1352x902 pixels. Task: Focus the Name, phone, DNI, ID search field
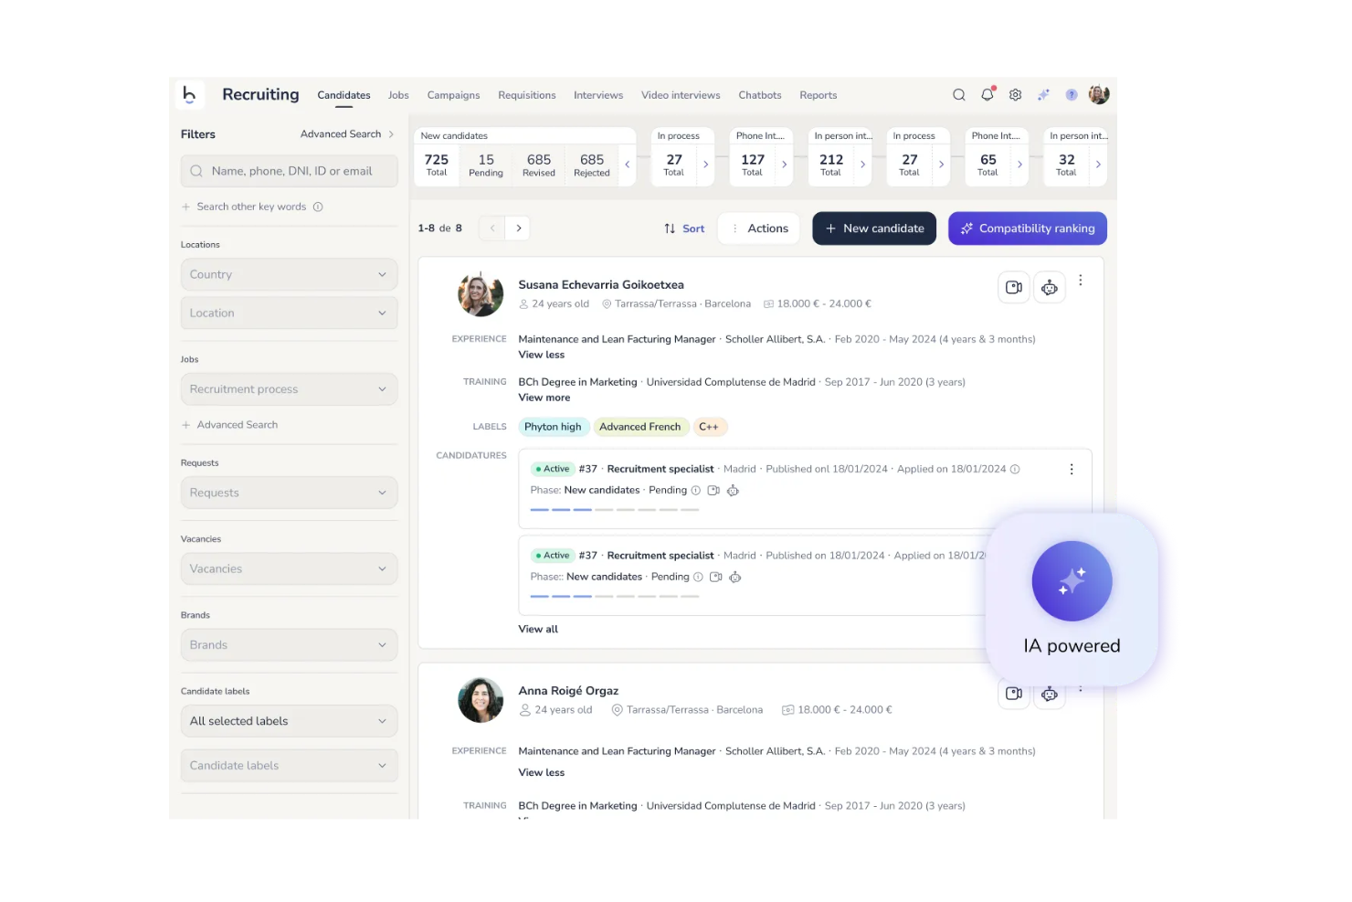click(290, 171)
